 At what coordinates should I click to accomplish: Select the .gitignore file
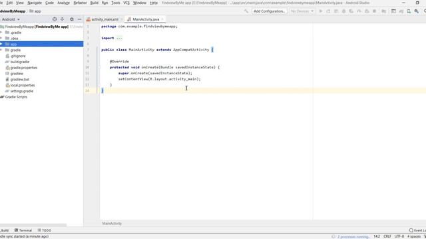point(18,56)
